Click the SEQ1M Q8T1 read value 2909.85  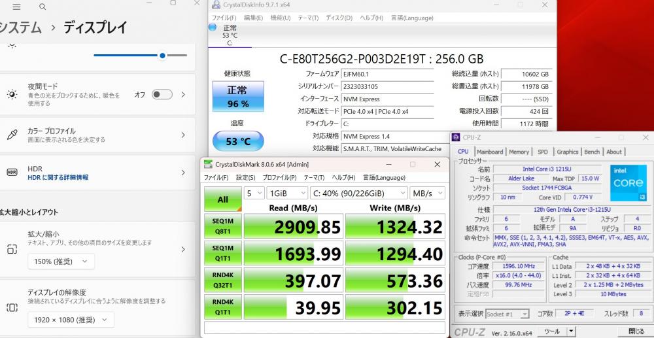click(x=294, y=226)
